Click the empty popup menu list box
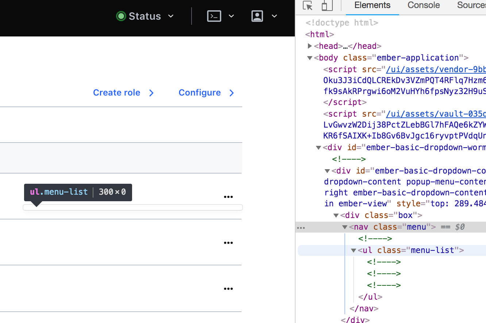The height and width of the screenshot is (323, 486). click(133, 207)
